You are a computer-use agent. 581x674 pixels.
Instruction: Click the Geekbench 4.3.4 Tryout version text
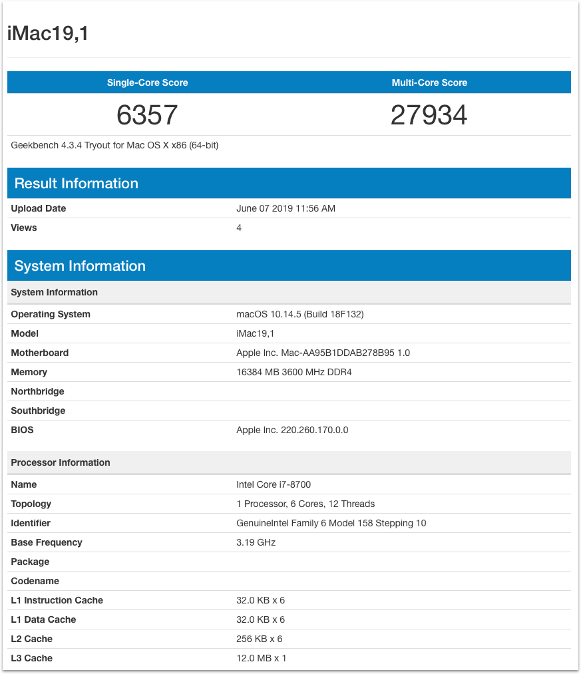coord(114,145)
